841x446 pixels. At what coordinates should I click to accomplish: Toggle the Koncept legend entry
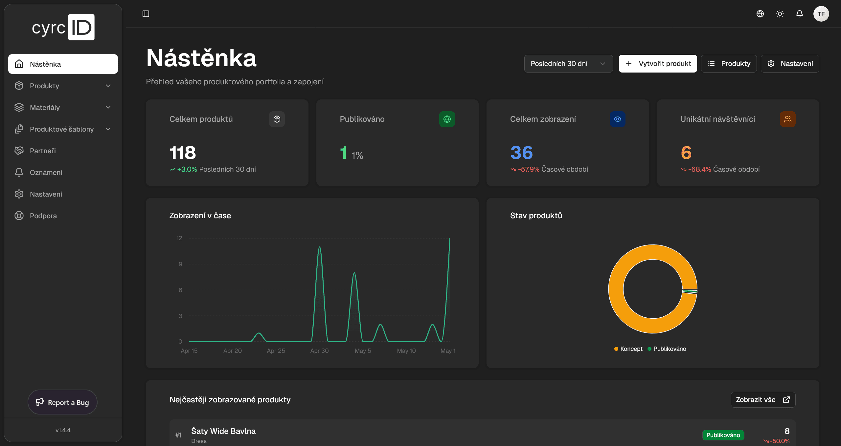pos(628,349)
